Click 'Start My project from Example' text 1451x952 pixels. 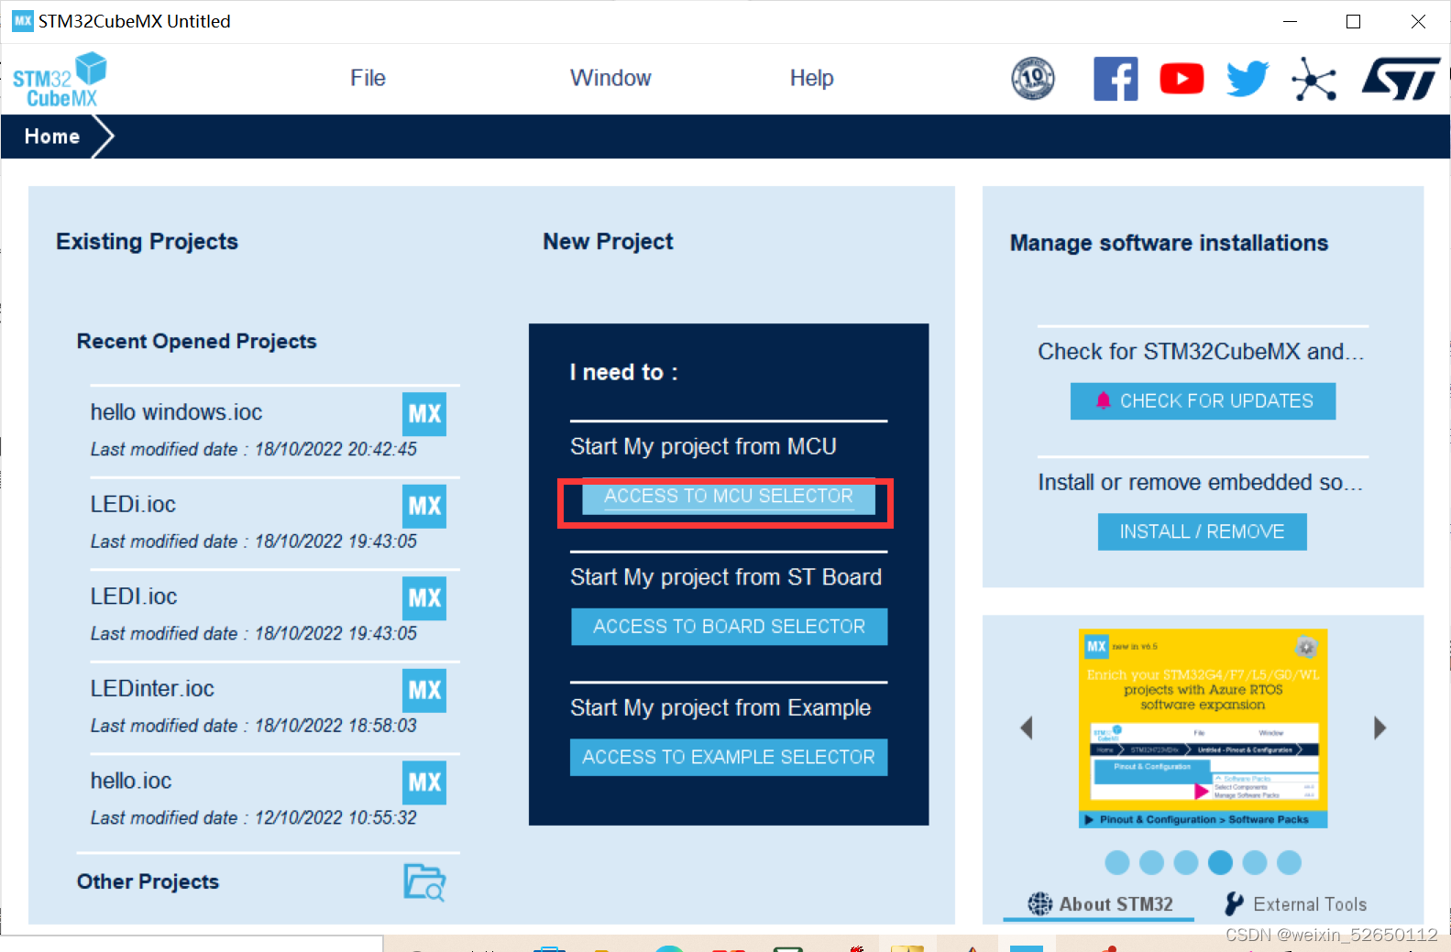pos(720,708)
